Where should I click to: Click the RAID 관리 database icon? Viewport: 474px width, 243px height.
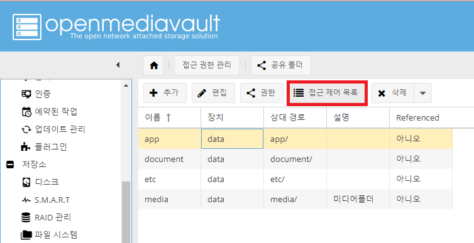coord(26,218)
